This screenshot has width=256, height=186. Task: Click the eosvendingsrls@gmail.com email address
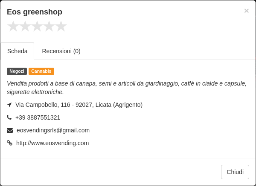pos(53,130)
